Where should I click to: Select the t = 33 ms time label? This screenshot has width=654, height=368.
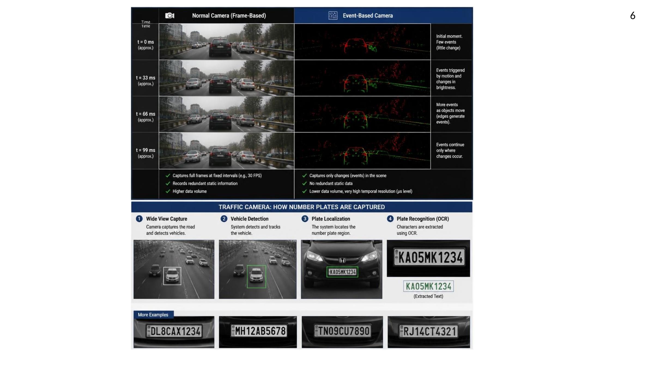point(146,81)
